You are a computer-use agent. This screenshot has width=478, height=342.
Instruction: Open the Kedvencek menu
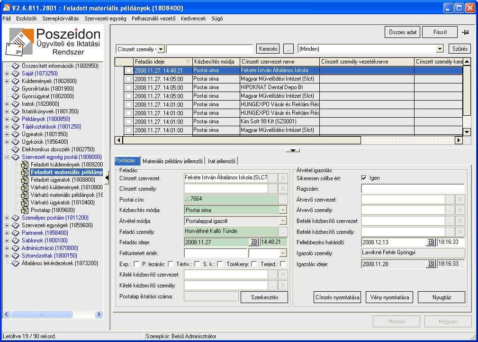click(194, 18)
